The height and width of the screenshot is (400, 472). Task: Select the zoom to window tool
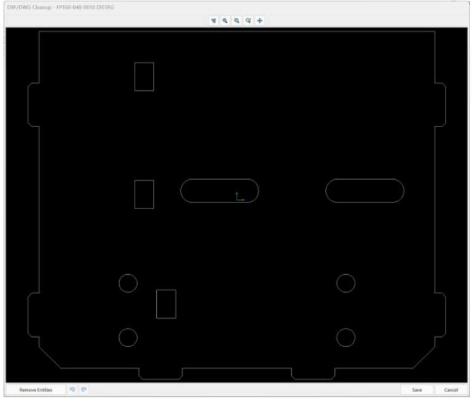(248, 20)
